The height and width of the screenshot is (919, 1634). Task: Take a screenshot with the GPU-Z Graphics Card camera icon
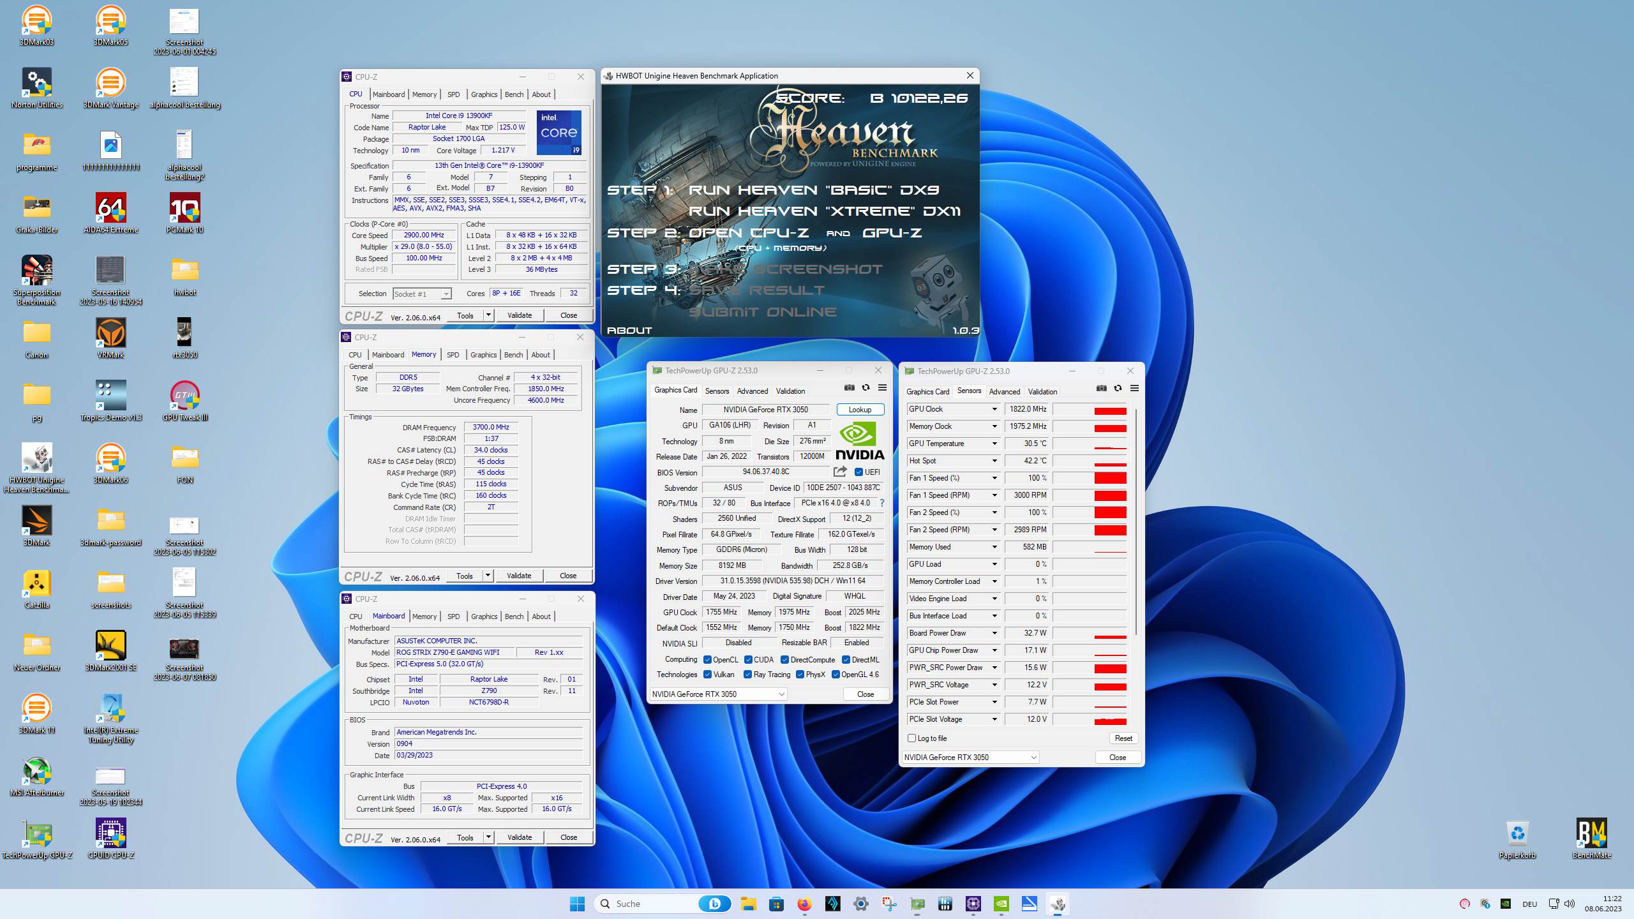coord(849,388)
